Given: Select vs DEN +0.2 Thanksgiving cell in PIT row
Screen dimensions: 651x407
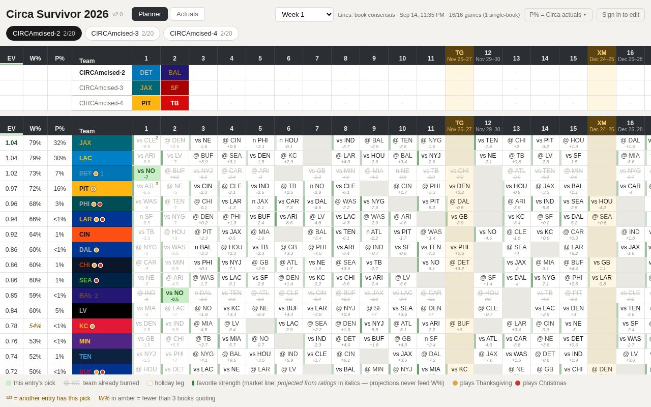Looking at the screenshot, I should pyautogui.click(x=459, y=189).
